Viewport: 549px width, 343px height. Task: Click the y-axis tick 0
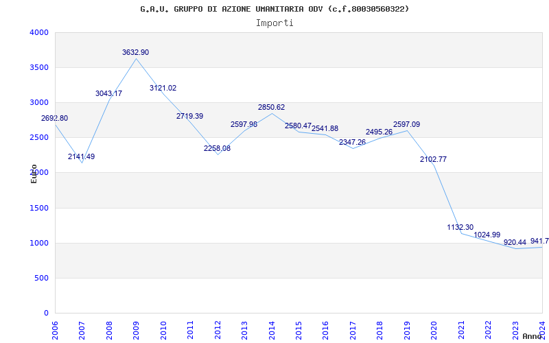pyautogui.click(x=46, y=314)
